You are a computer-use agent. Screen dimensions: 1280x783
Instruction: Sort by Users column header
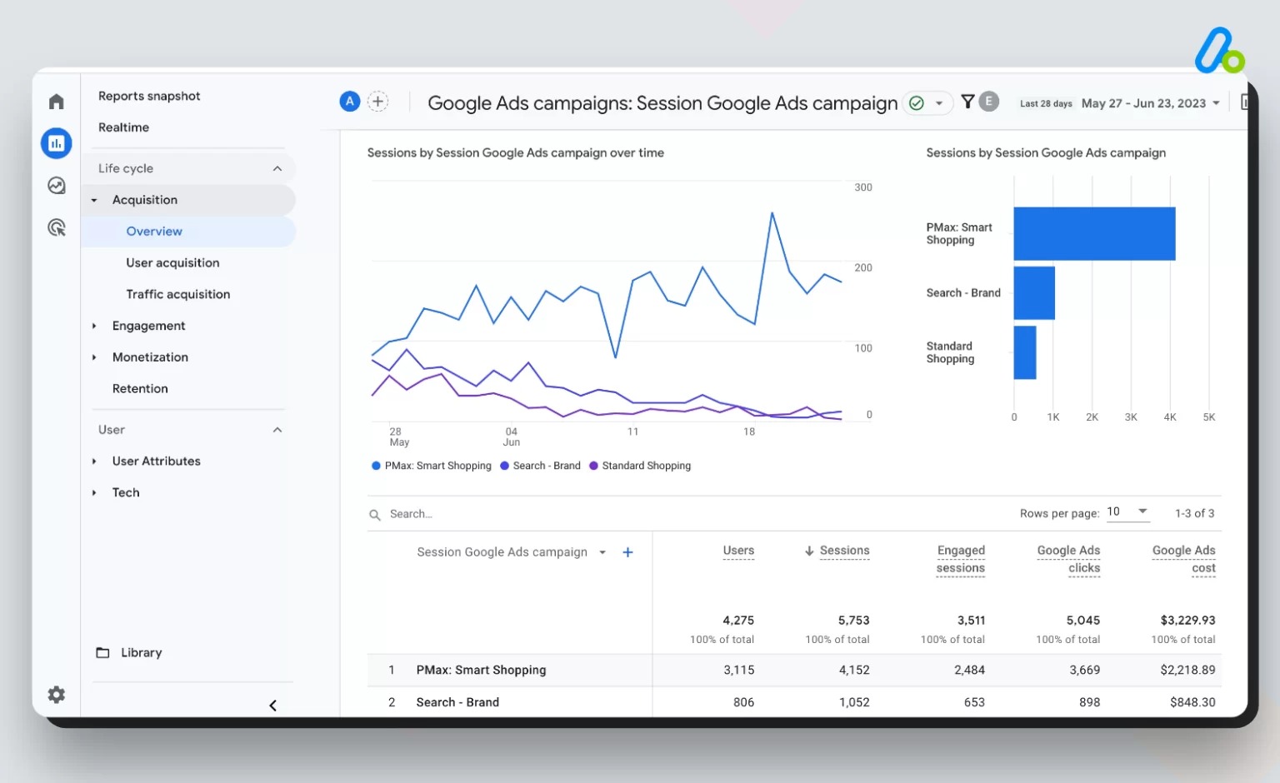click(738, 551)
